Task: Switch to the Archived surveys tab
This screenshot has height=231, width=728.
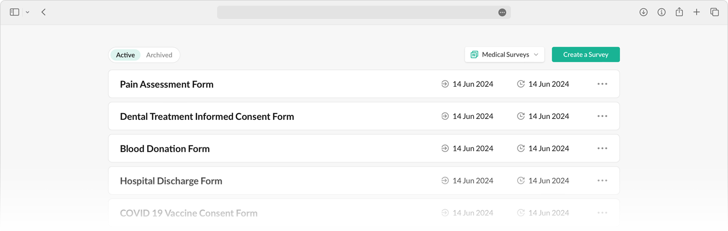Action: click(159, 55)
